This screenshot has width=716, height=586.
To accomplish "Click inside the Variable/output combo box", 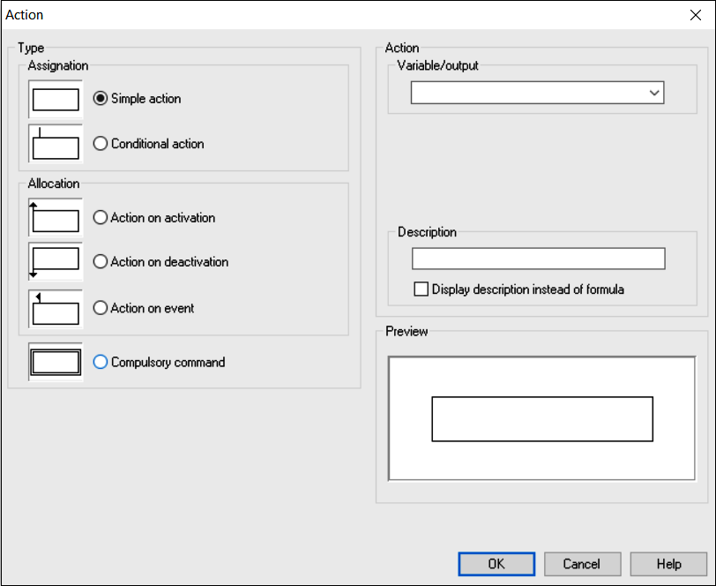I will [x=538, y=93].
